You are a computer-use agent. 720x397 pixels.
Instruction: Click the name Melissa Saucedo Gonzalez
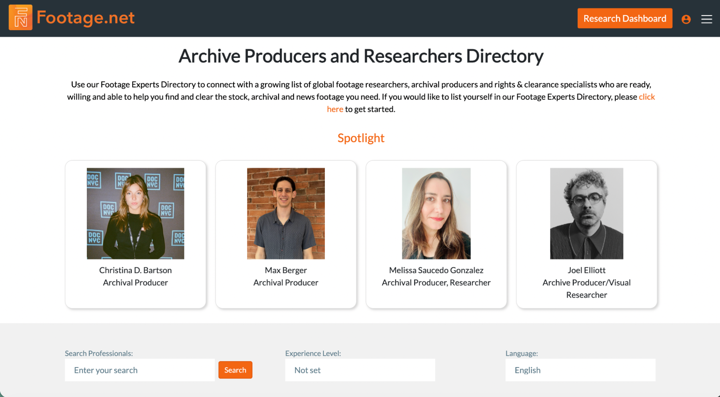pyautogui.click(x=436, y=270)
